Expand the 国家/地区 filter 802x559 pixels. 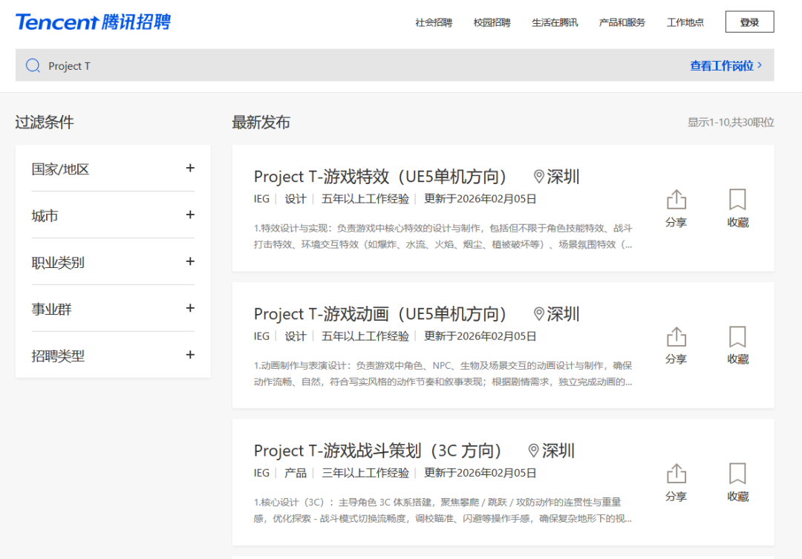(190, 169)
